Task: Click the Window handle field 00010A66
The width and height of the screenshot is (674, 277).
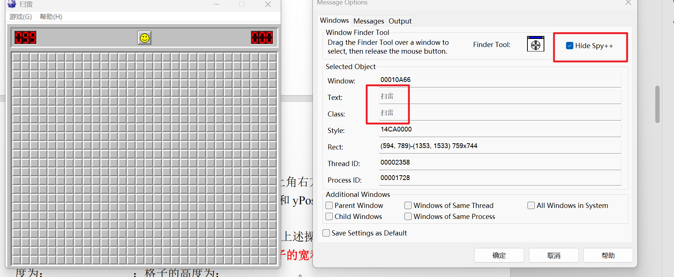Action: (x=500, y=80)
